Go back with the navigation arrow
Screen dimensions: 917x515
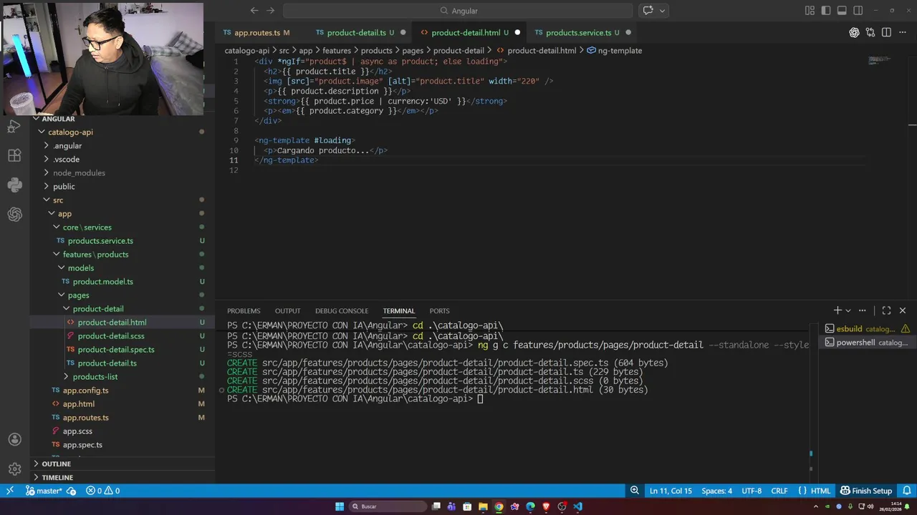(254, 11)
